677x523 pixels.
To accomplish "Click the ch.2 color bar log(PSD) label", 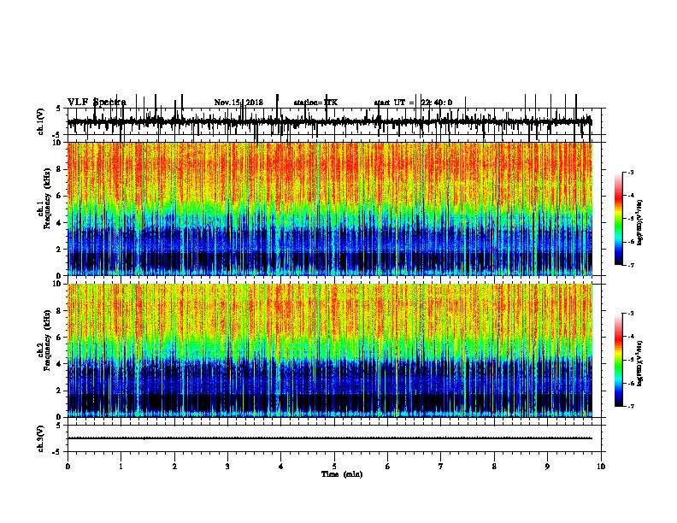I will click(639, 364).
